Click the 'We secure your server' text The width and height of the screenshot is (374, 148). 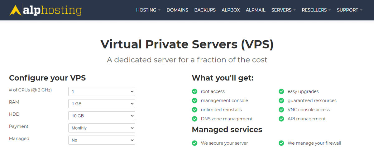[224, 143]
